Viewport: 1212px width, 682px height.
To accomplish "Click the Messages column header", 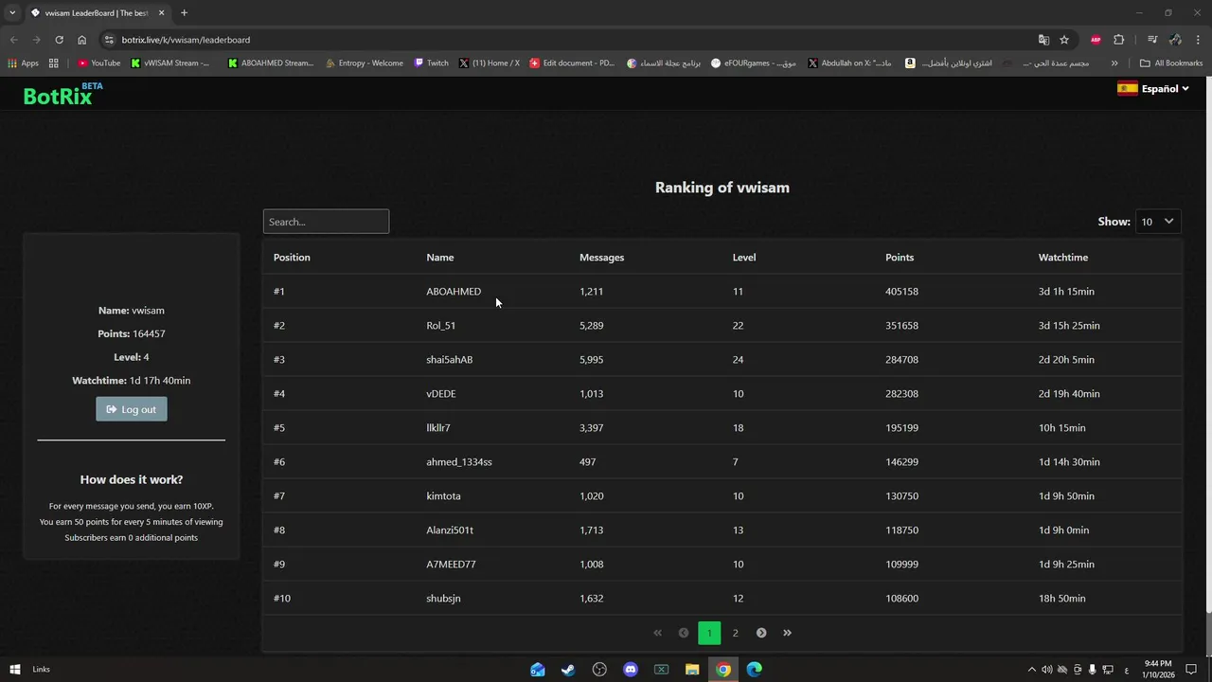I will pos(601,258).
